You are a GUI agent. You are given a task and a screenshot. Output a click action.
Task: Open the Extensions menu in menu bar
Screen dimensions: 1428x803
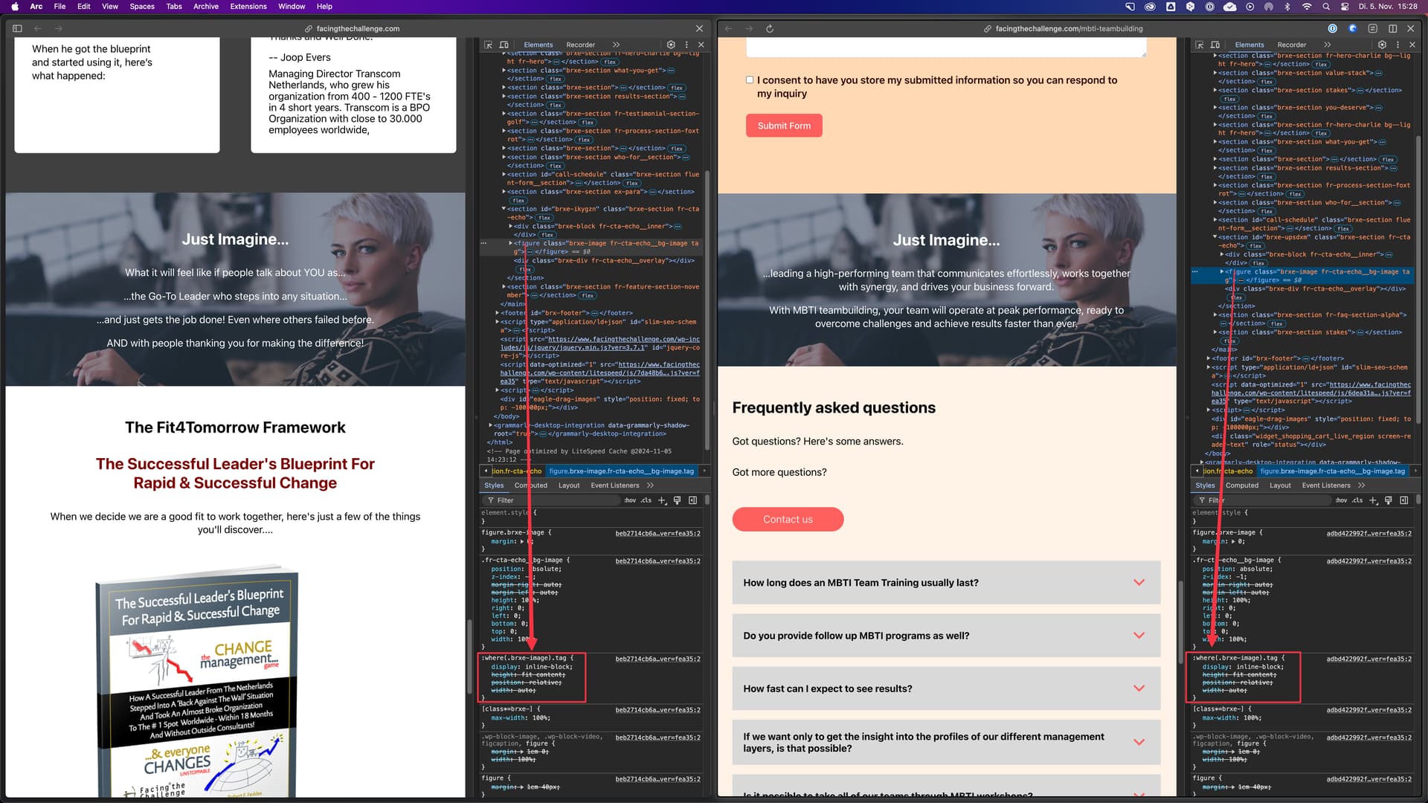[x=248, y=6]
